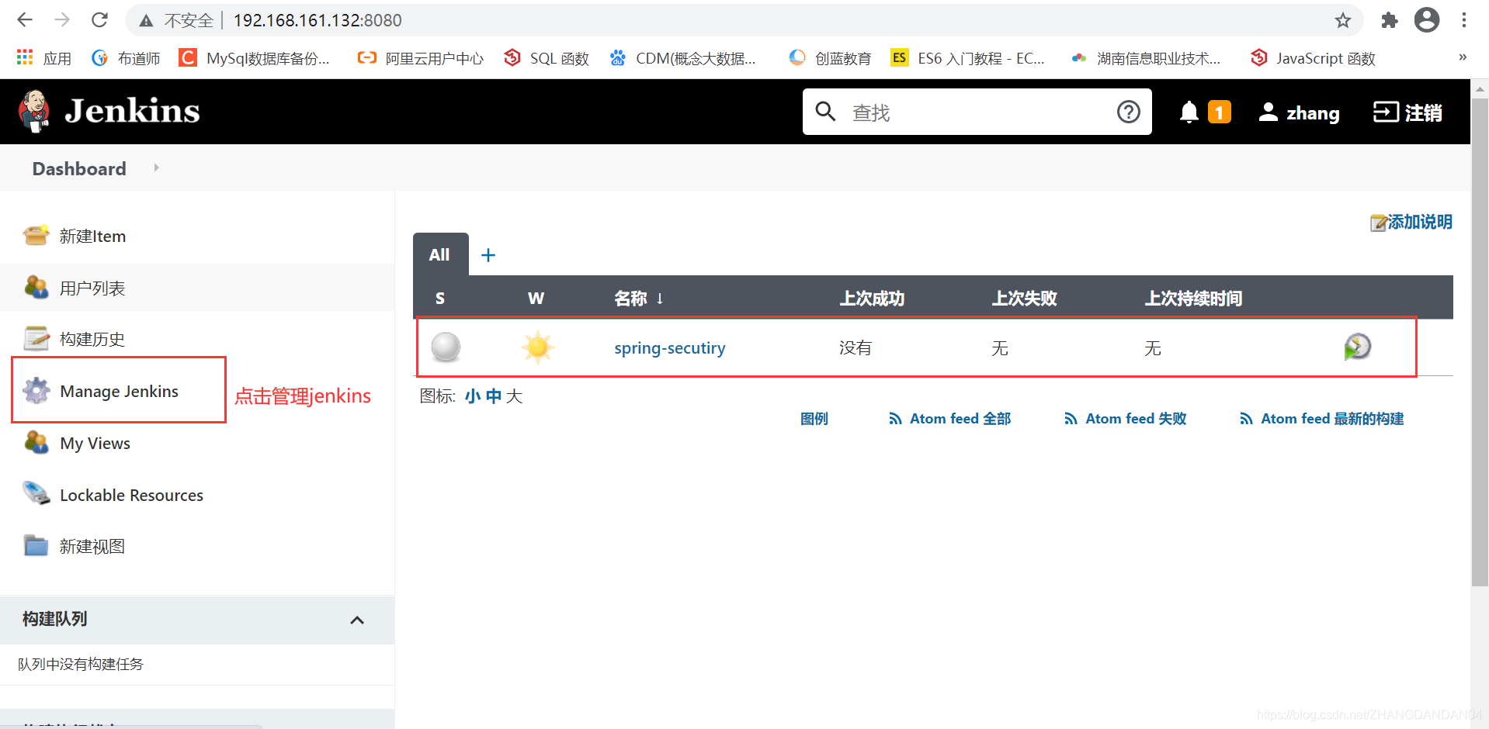Open the 图例 legend link

[814, 419]
